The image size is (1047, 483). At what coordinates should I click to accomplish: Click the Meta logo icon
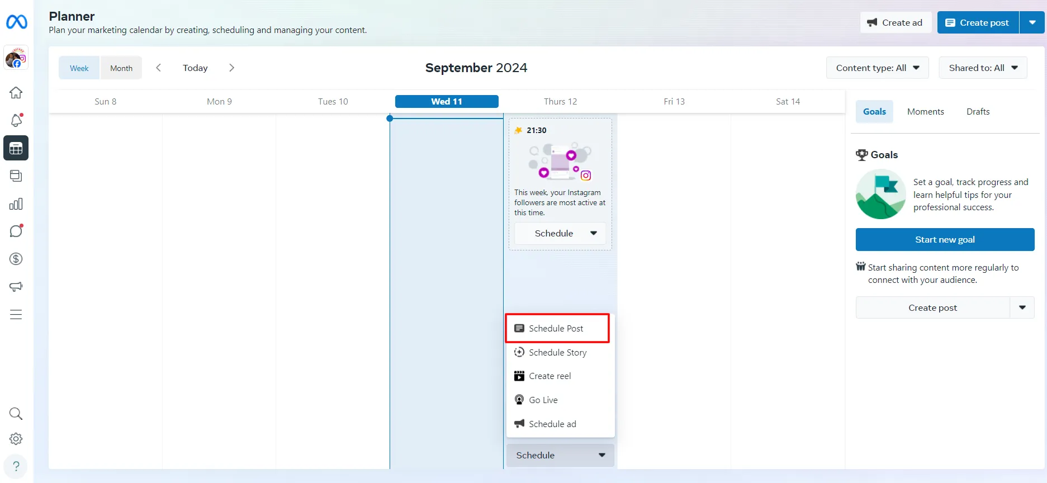[16, 22]
